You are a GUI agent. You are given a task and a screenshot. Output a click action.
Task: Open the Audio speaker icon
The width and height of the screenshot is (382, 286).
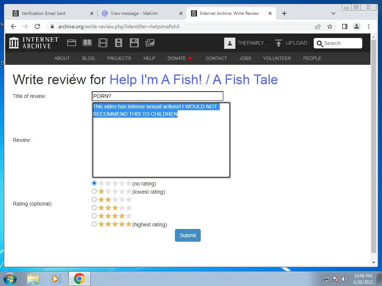119,43
